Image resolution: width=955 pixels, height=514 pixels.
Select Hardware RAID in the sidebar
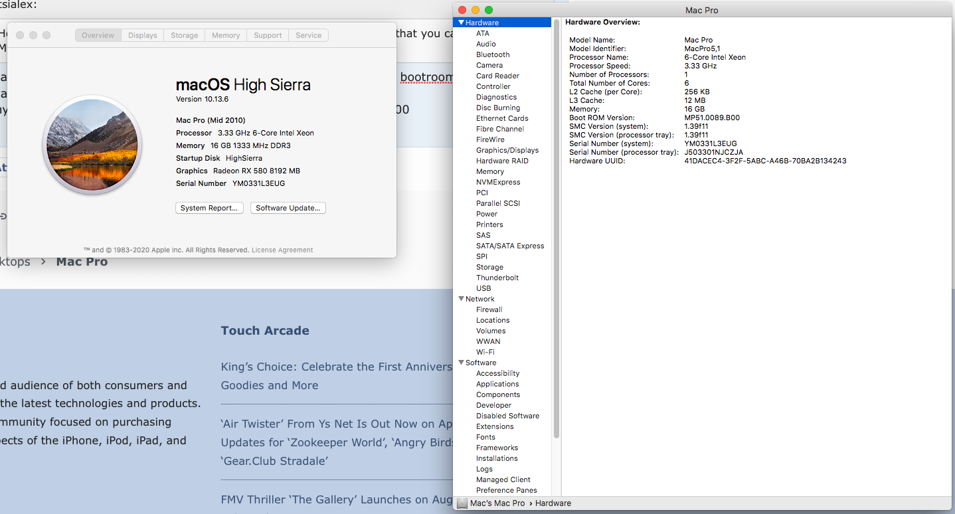[502, 161]
